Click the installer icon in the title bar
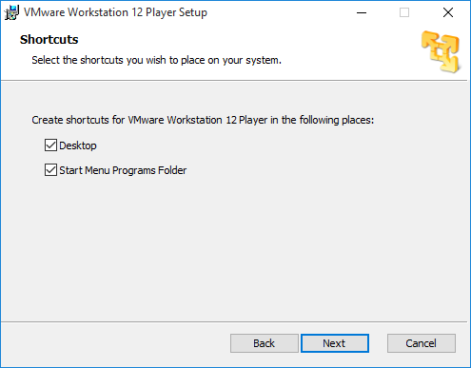This screenshot has height=368, width=471. point(11,12)
